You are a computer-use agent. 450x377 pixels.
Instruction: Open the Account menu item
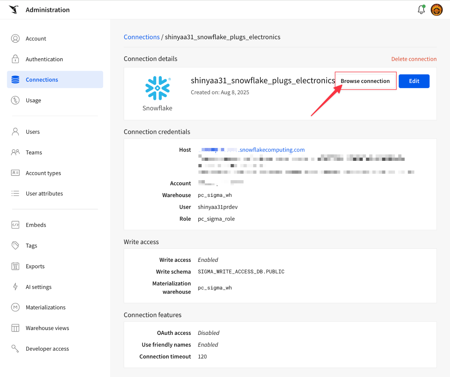55,39
